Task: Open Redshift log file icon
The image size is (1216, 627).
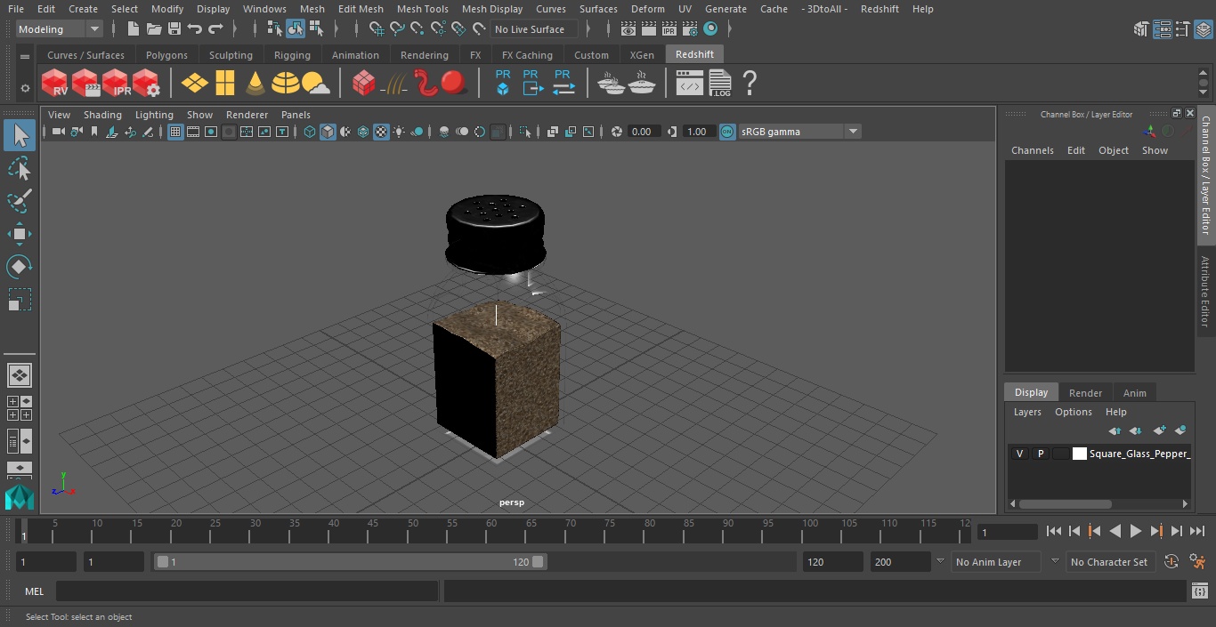Action: [720, 84]
